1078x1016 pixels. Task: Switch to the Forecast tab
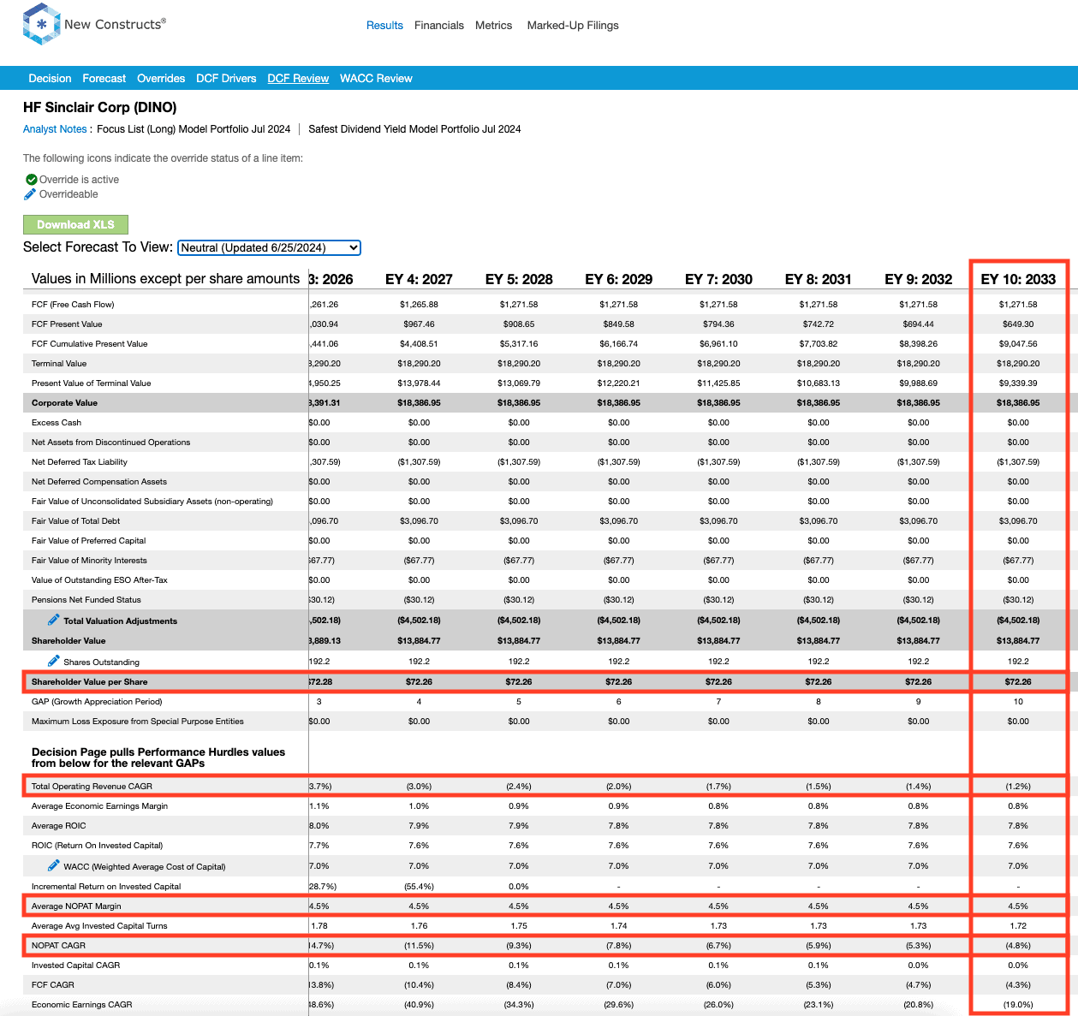click(104, 78)
